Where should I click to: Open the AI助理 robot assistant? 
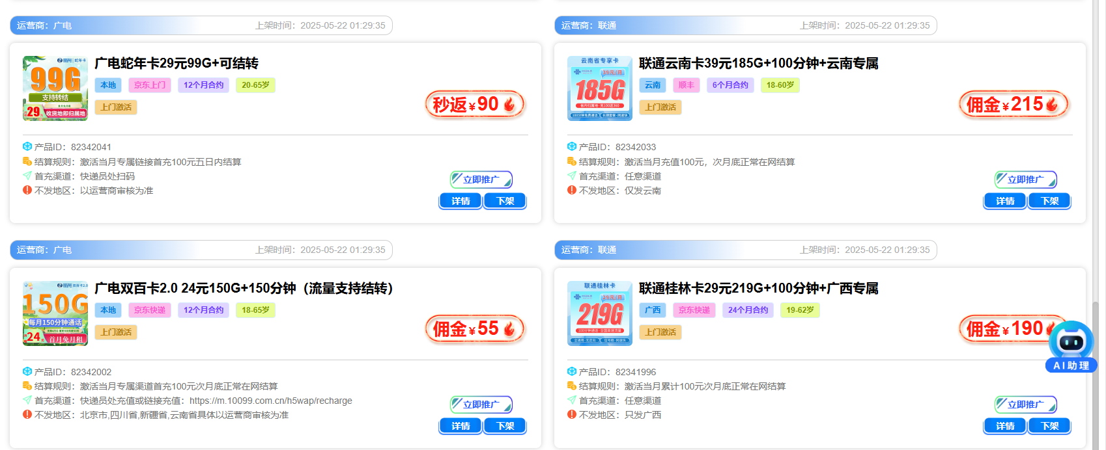coord(1071,347)
